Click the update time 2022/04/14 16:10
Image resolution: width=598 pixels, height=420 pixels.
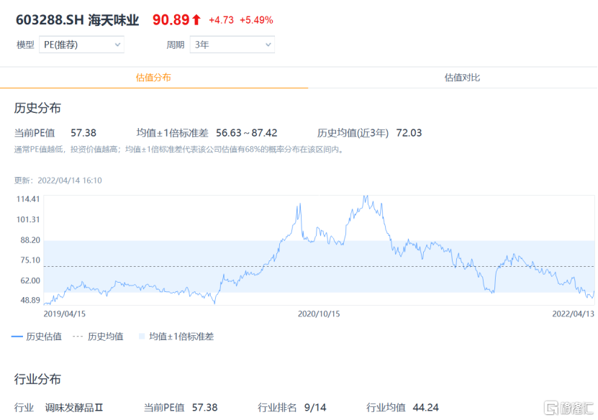point(70,181)
